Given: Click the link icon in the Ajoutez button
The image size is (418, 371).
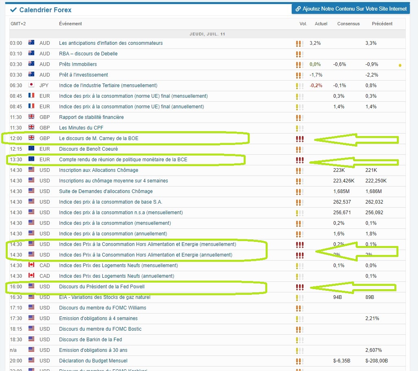Looking at the screenshot, I should (298, 9).
